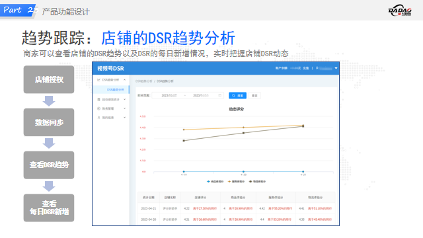
Task: Click 高于20.90%的同行 in 2023-04-21 row
Action: click(x=241, y=209)
